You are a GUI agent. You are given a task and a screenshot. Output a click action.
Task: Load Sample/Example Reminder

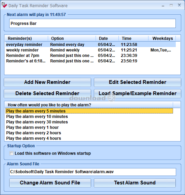coord(138,93)
